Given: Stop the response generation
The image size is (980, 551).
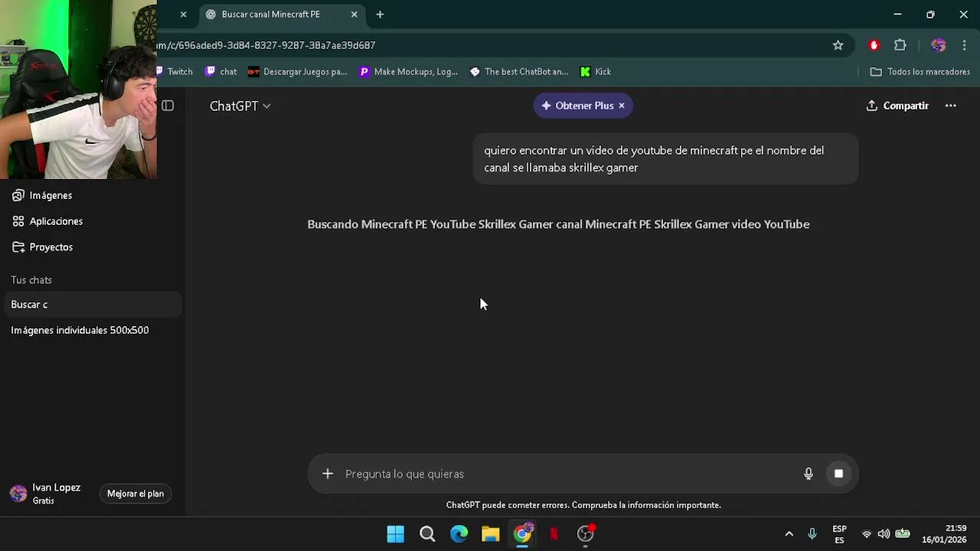Looking at the screenshot, I should pyautogui.click(x=838, y=474).
